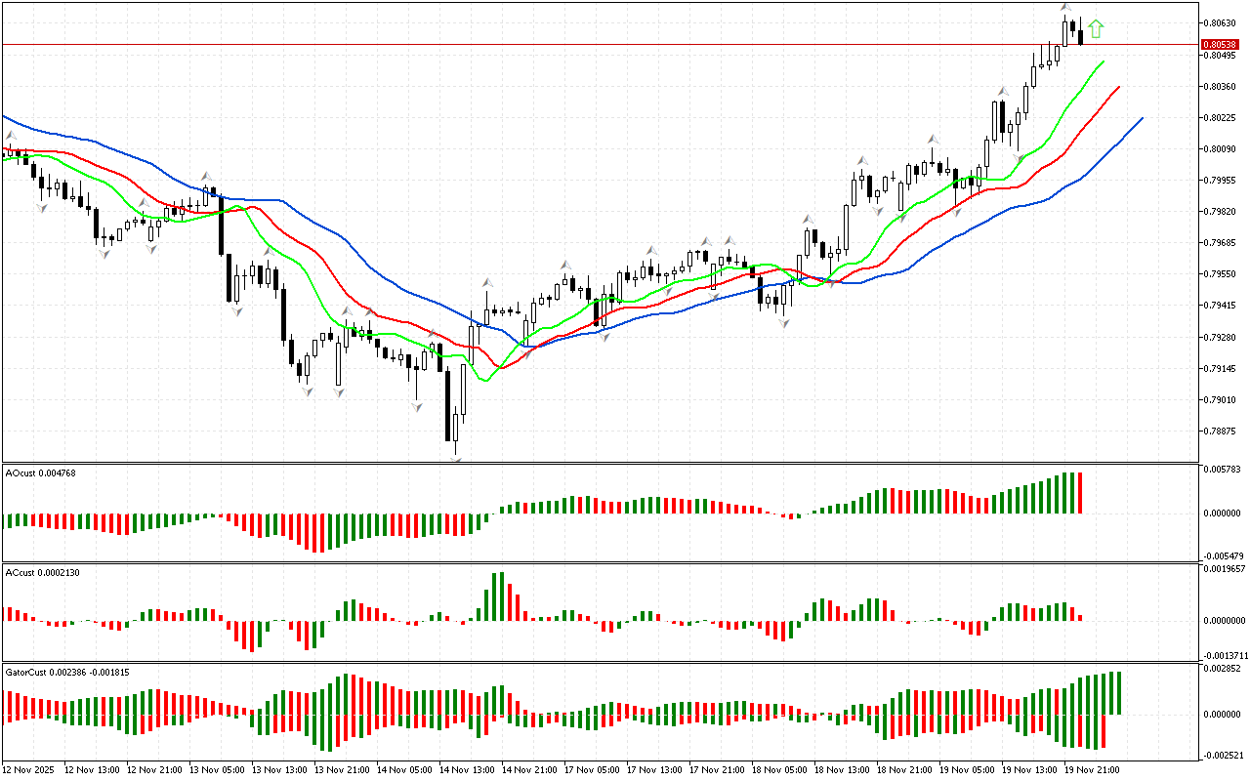Viewport: 1250px width, 781px height.
Task: Click the GatorCust indicator label
Action: [x=67, y=672]
